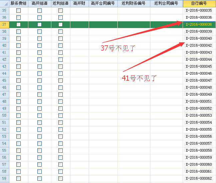The width and height of the screenshot is (216, 183).
Task: Select row header 55
Action: coord(4,150)
